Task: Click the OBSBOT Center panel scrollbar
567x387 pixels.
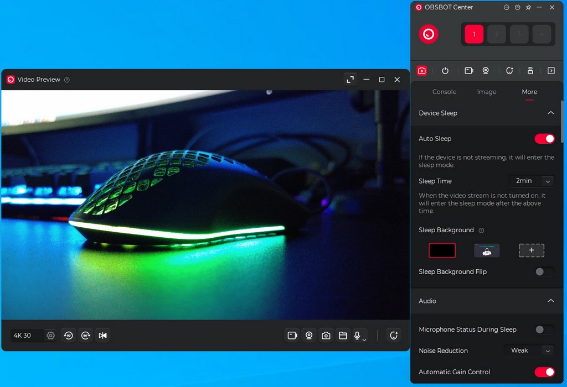Action: [561, 122]
